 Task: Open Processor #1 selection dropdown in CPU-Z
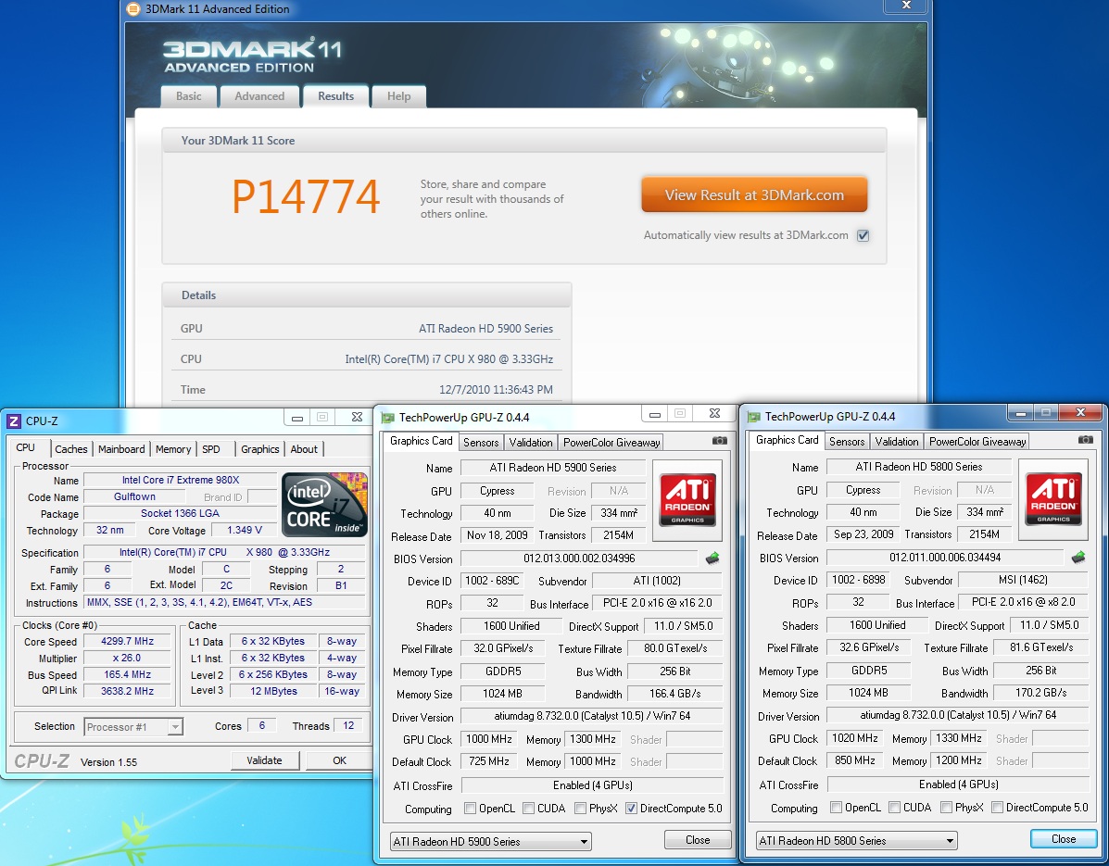(x=133, y=727)
